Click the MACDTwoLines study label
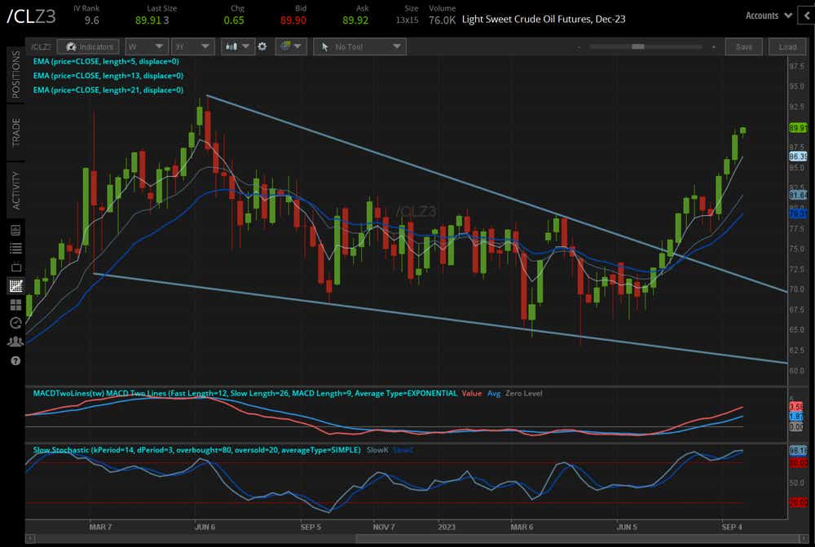Image resolution: width=815 pixels, height=547 pixels. 244,393
